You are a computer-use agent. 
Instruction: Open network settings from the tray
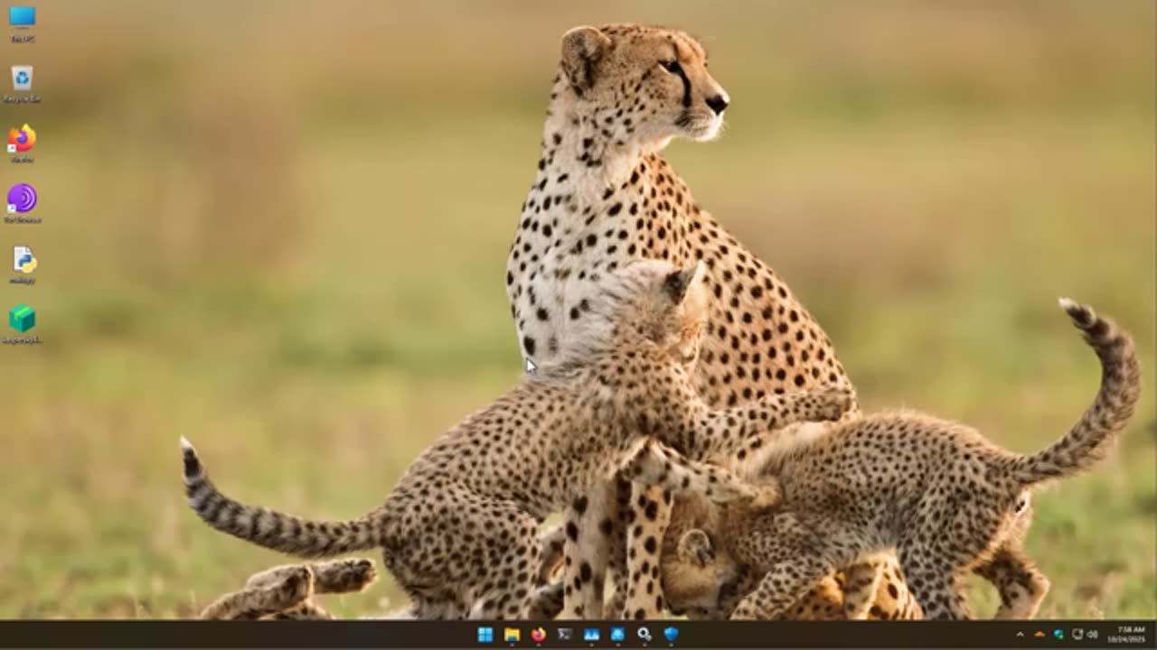coord(1077,635)
